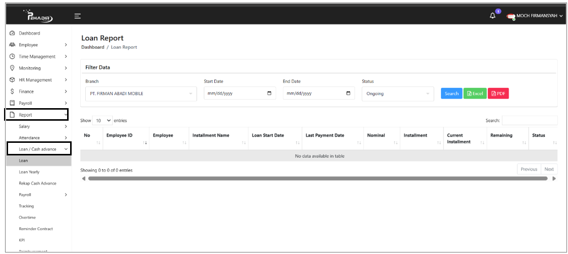
Task: Open Rekap Cash Advance report
Action: tap(37, 184)
